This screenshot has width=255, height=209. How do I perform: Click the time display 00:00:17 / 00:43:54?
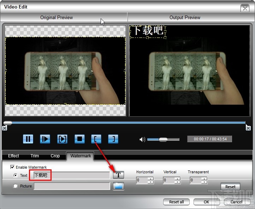[x=210, y=139]
